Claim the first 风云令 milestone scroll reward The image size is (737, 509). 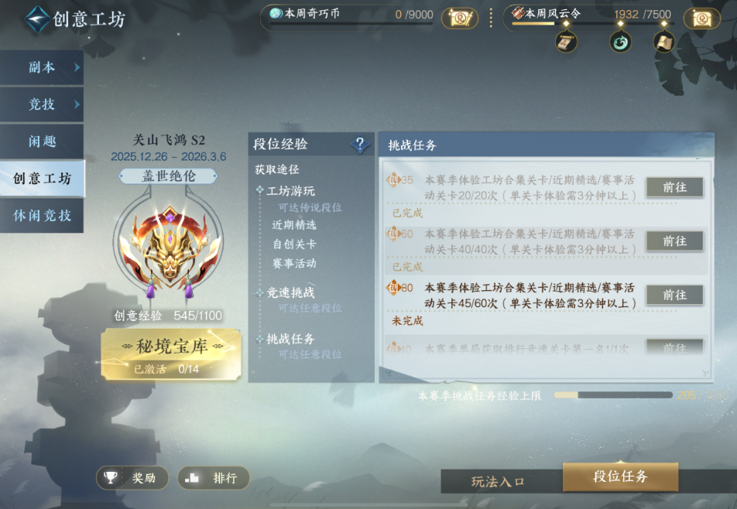566,43
